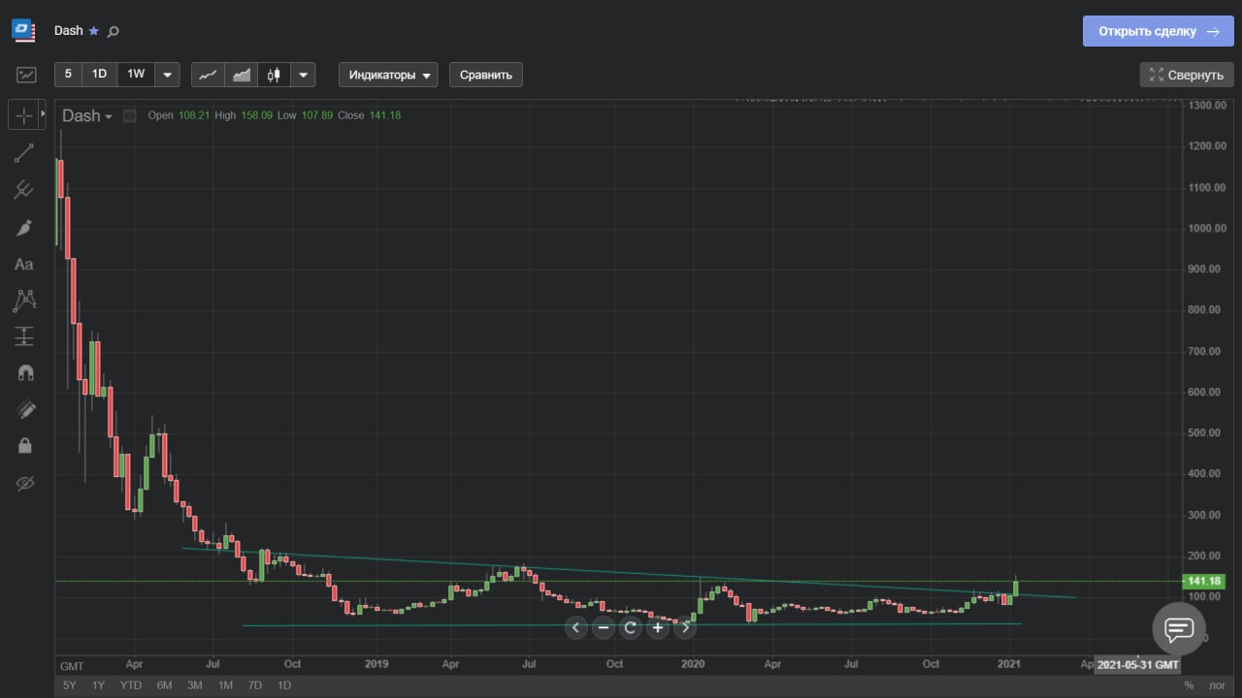Hide all drawings eye icon
The width and height of the screenshot is (1242, 698).
pos(24,483)
